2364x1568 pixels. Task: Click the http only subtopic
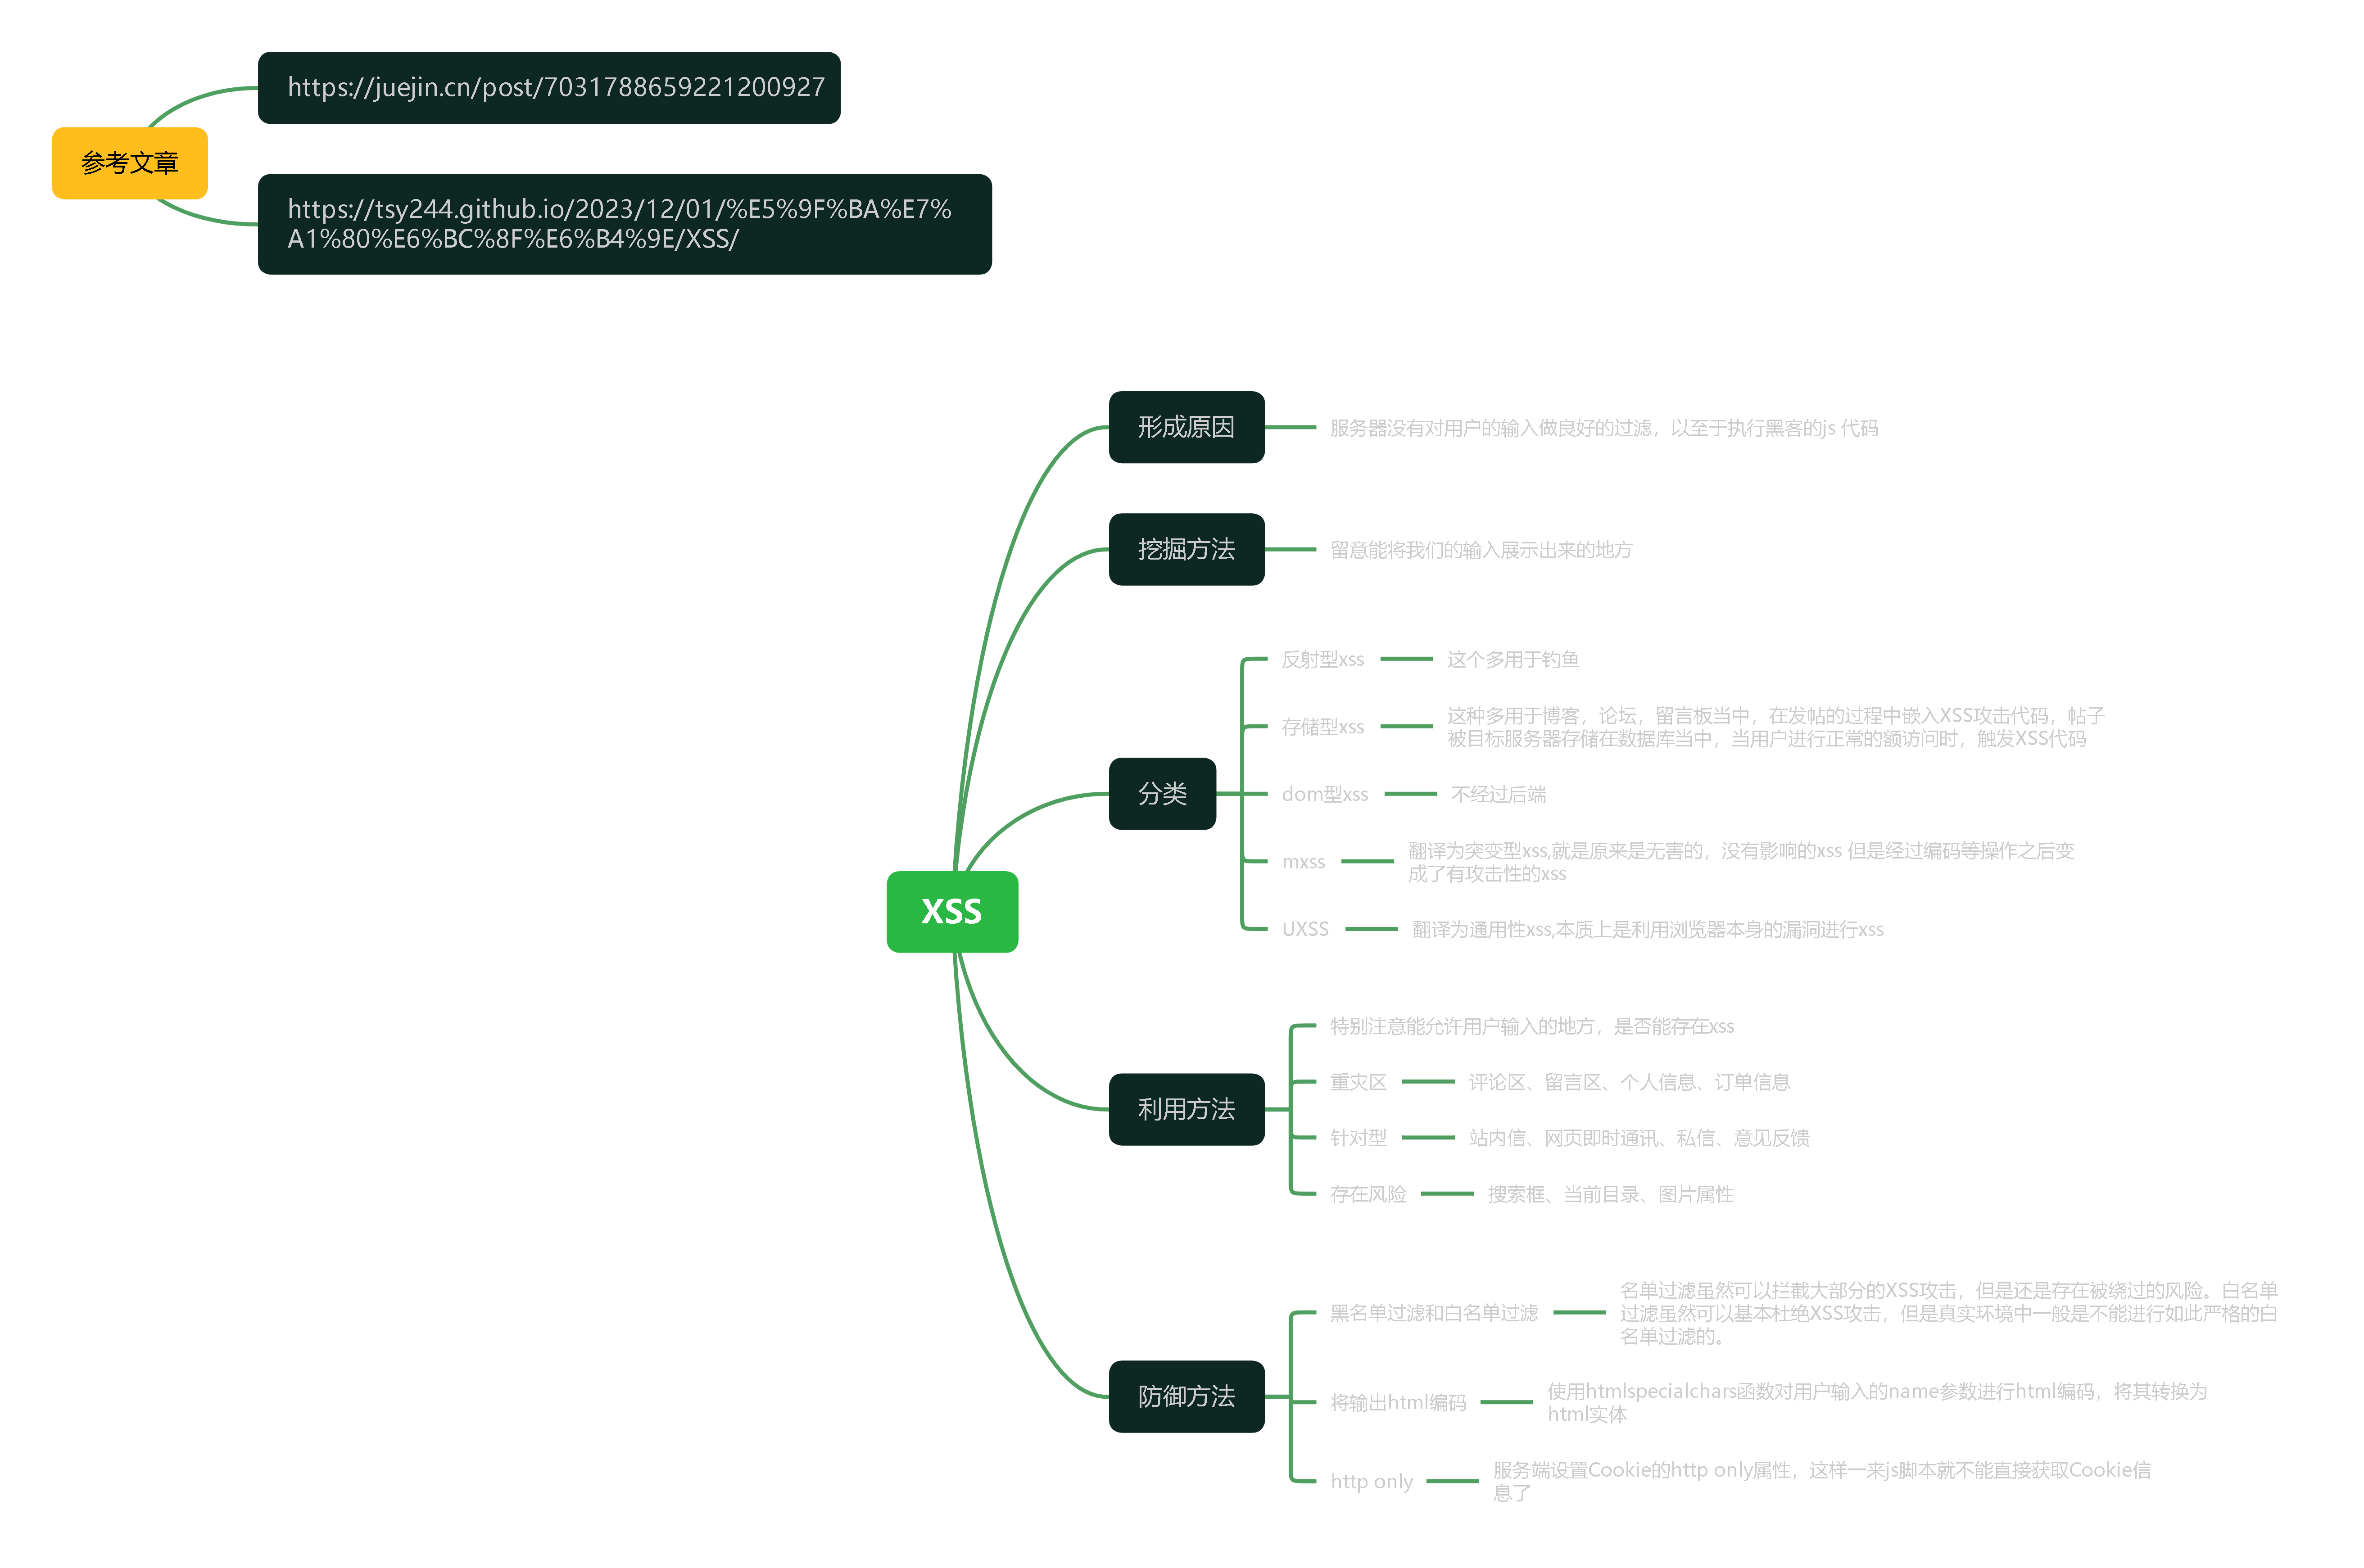coord(1371,1481)
